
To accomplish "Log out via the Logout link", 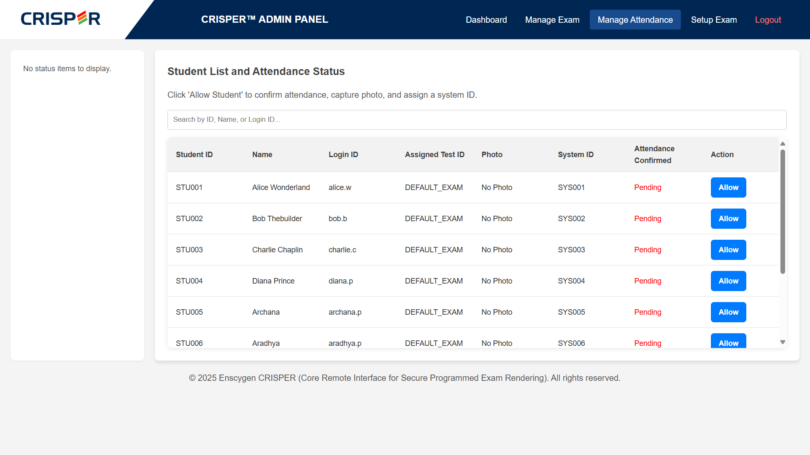I will click(768, 20).
